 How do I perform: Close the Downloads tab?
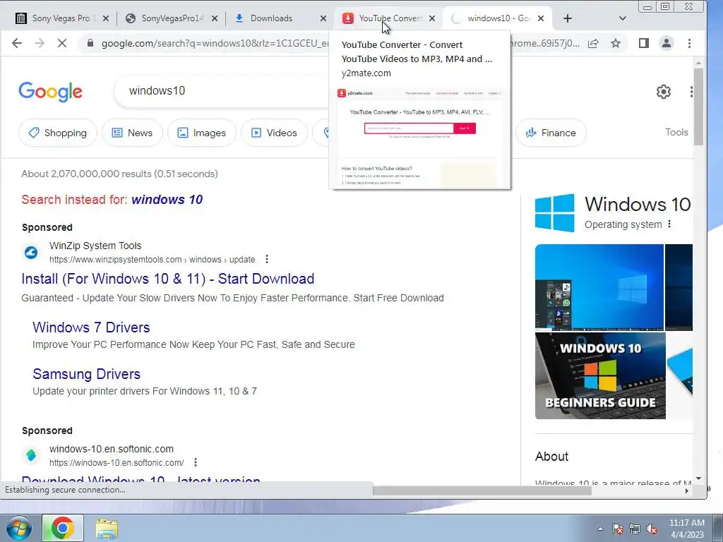[323, 18]
